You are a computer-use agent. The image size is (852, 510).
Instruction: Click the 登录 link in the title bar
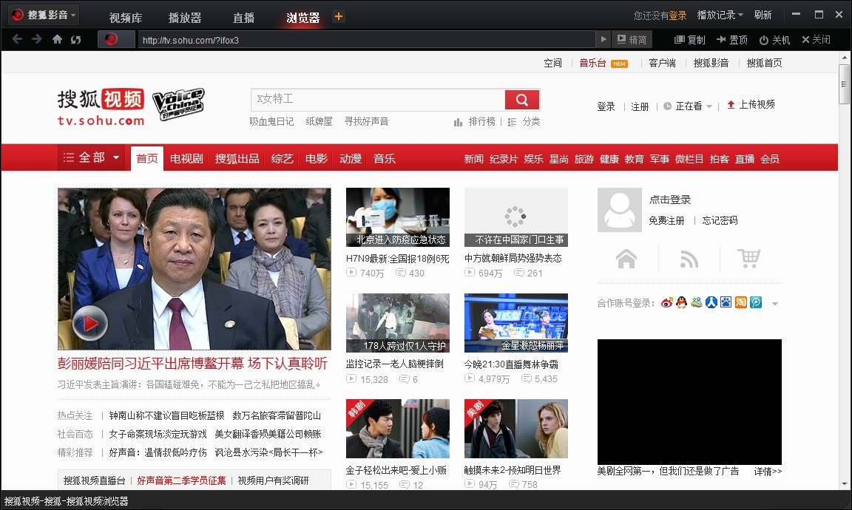click(677, 16)
